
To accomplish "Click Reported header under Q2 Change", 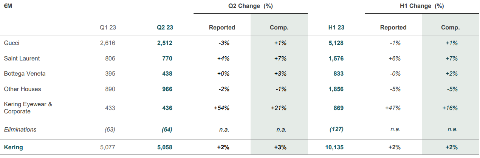I will click(222, 28).
